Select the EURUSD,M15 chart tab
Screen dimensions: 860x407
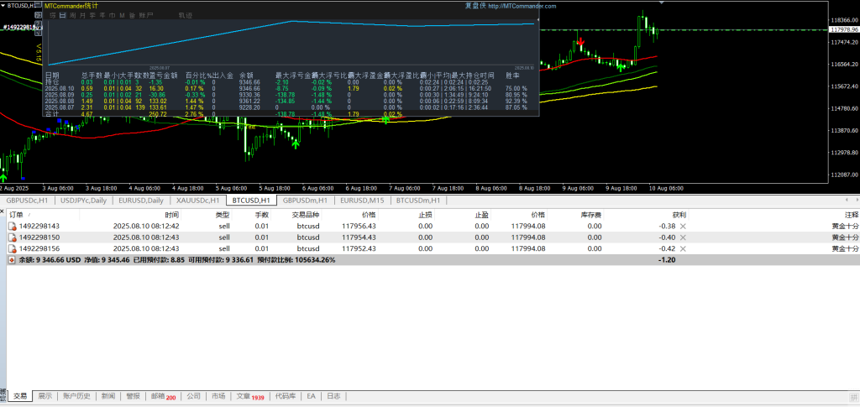click(363, 201)
